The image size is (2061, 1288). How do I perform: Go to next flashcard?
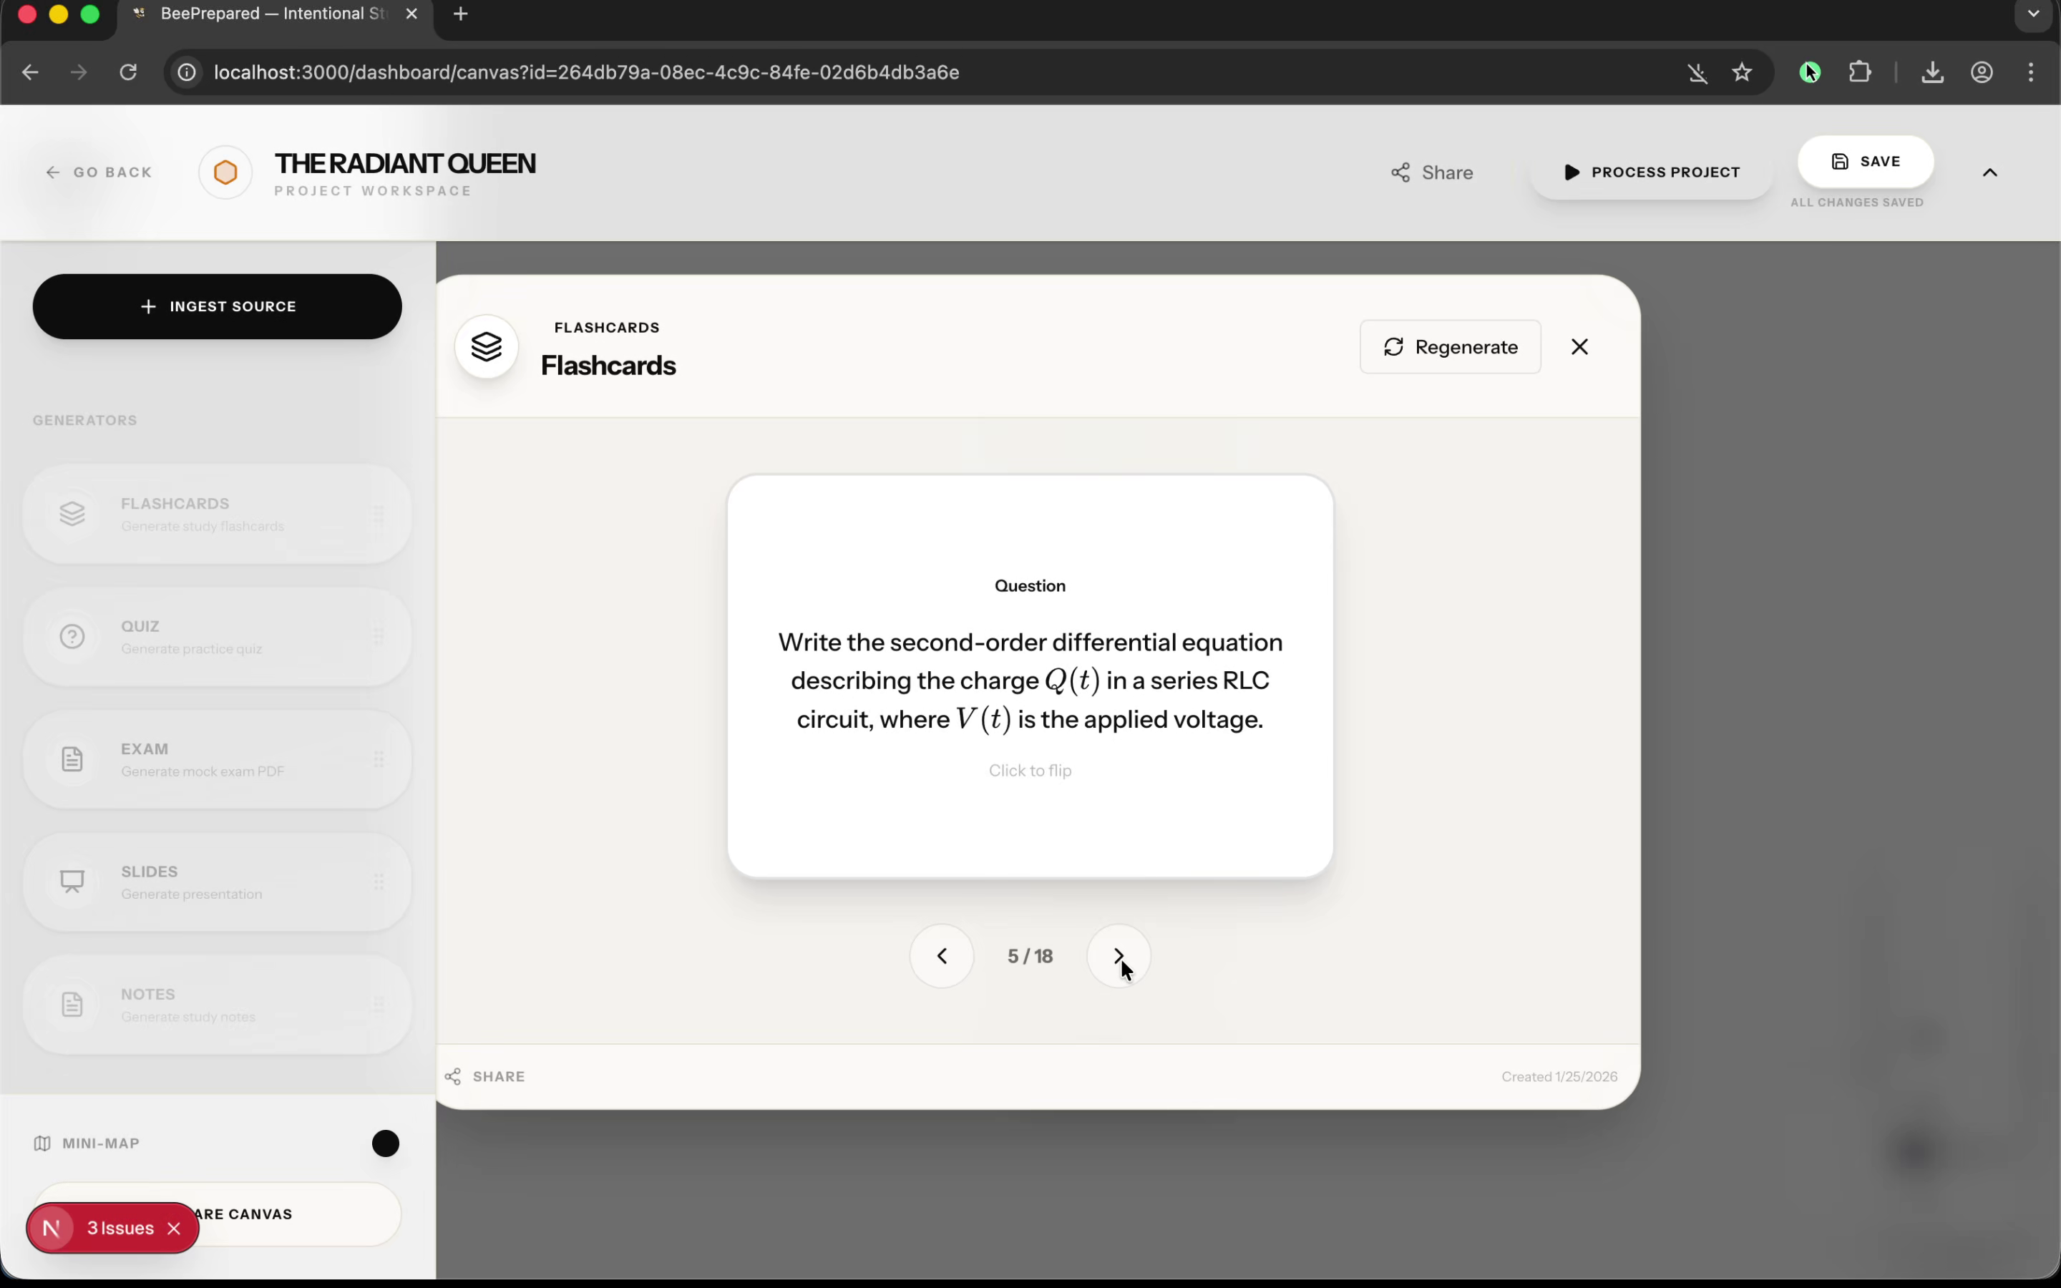point(1119,956)
